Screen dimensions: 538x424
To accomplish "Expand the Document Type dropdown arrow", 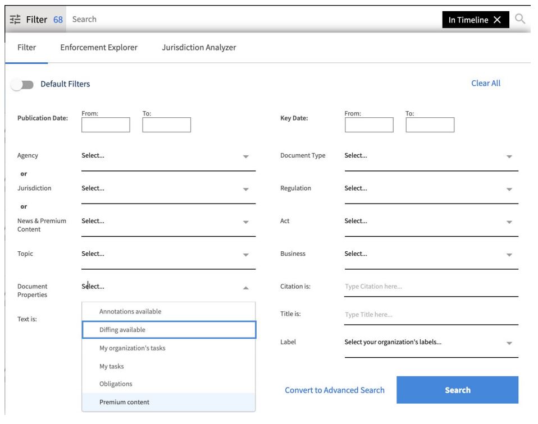I will pos(509,156).
